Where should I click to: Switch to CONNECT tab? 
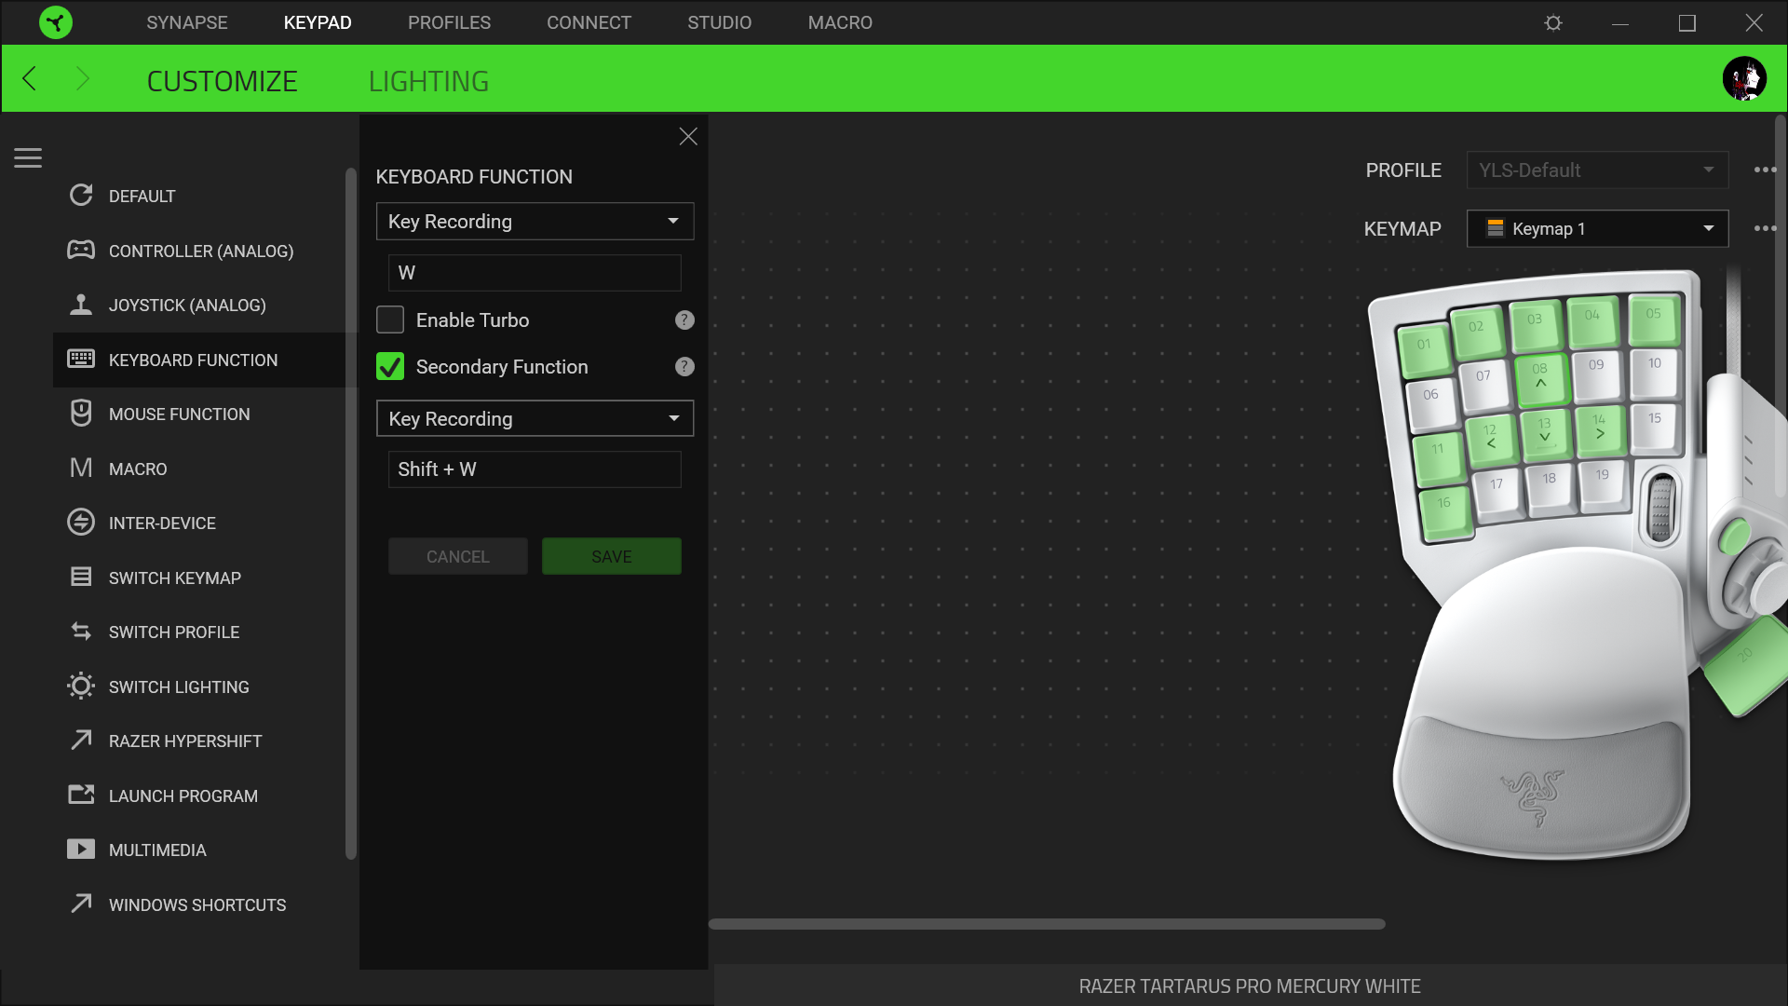589,22
